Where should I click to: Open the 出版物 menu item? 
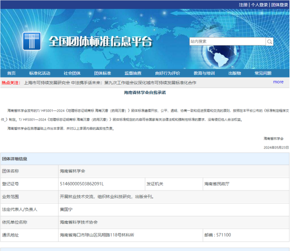[235, 73]
